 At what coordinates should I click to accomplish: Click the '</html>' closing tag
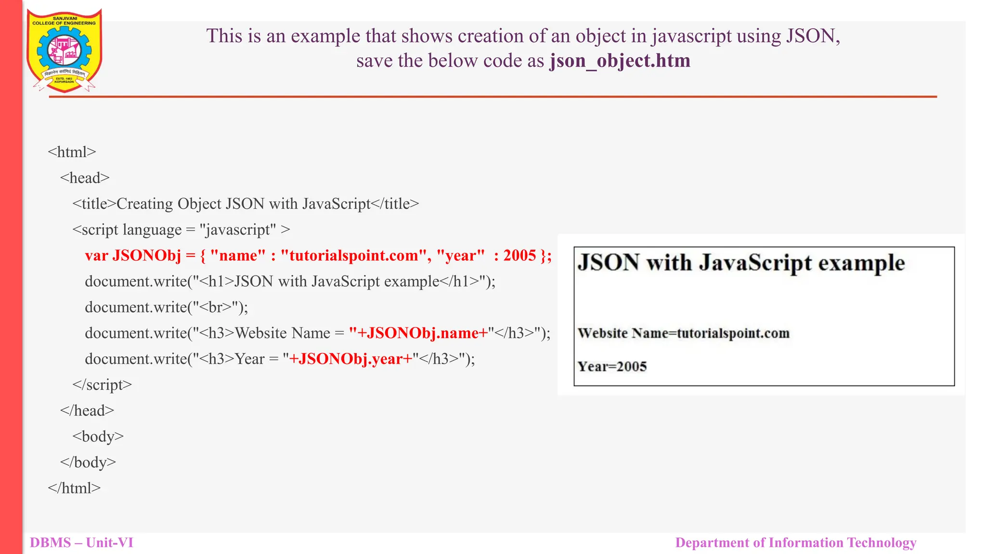pos(74,488)
